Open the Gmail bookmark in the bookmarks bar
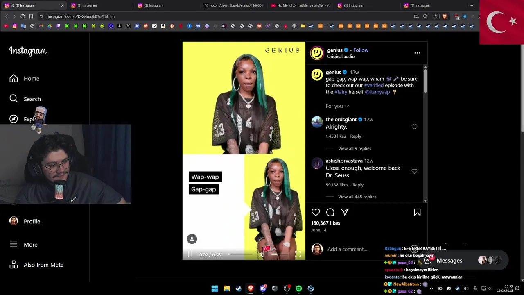 click(41, 26)
